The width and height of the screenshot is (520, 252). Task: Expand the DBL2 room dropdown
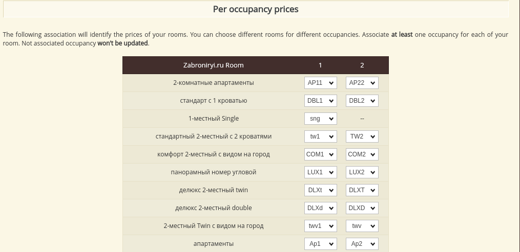coord(362,101)
